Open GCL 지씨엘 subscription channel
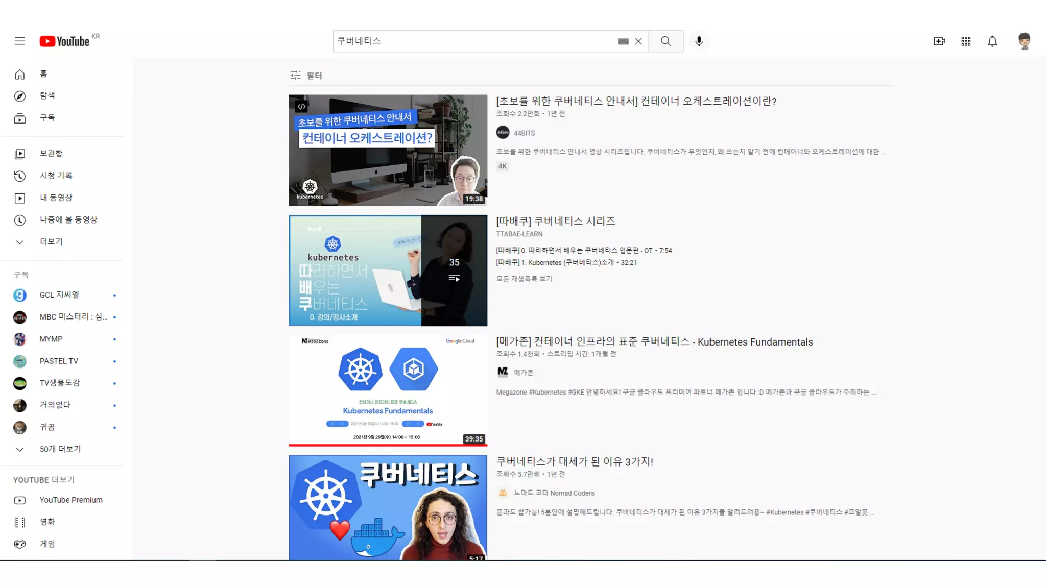The width and height of the screenshot is (1046, 588). [x=59, y=295]
